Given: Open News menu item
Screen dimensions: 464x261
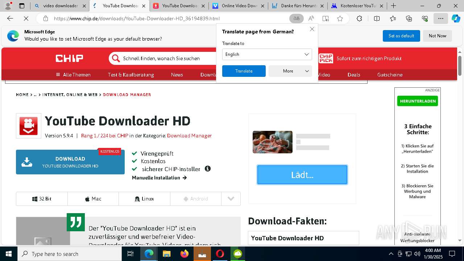Looking at the screenshot, I should tap(177, 75).
